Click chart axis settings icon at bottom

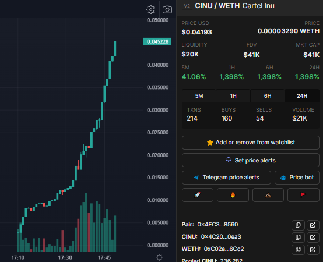159,257
